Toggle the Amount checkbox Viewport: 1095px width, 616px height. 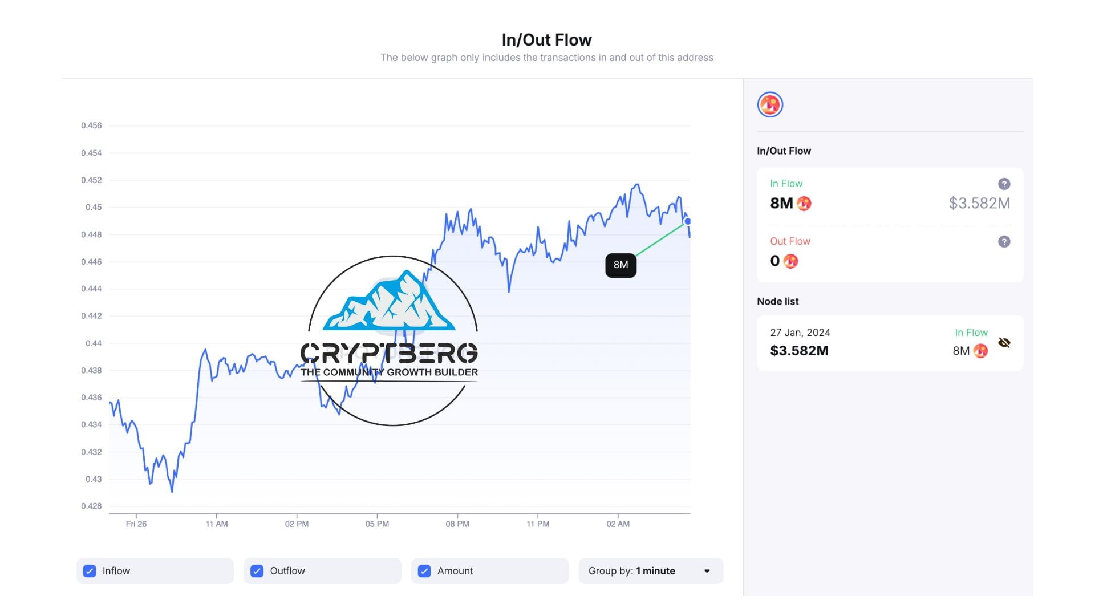click(x=424, y=571)
